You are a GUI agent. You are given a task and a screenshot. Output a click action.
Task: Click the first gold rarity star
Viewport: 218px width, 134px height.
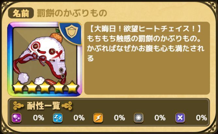[x=18, y=87]
